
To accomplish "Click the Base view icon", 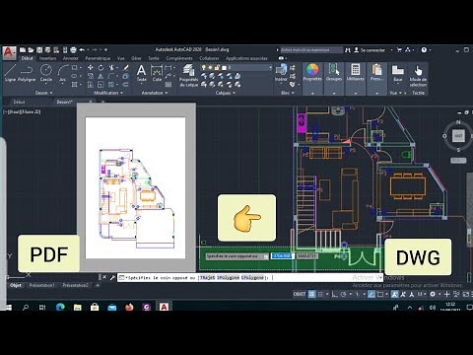I will [397, 73].
